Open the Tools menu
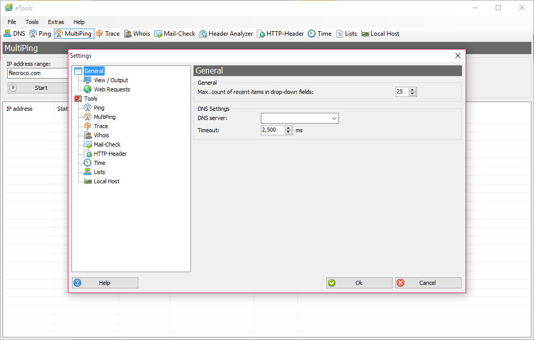 (32, 22)
